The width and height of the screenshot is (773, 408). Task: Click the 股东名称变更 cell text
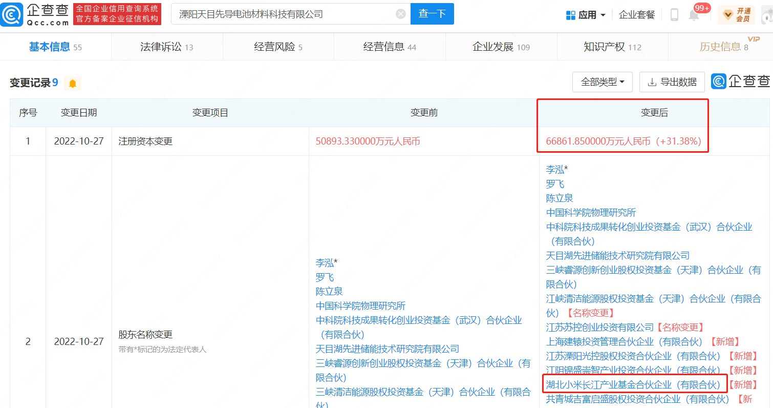click(146, 335)
